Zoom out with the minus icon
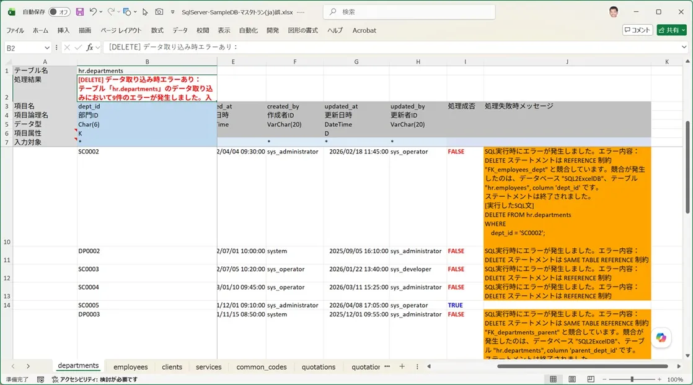 (x=604, y=379)
